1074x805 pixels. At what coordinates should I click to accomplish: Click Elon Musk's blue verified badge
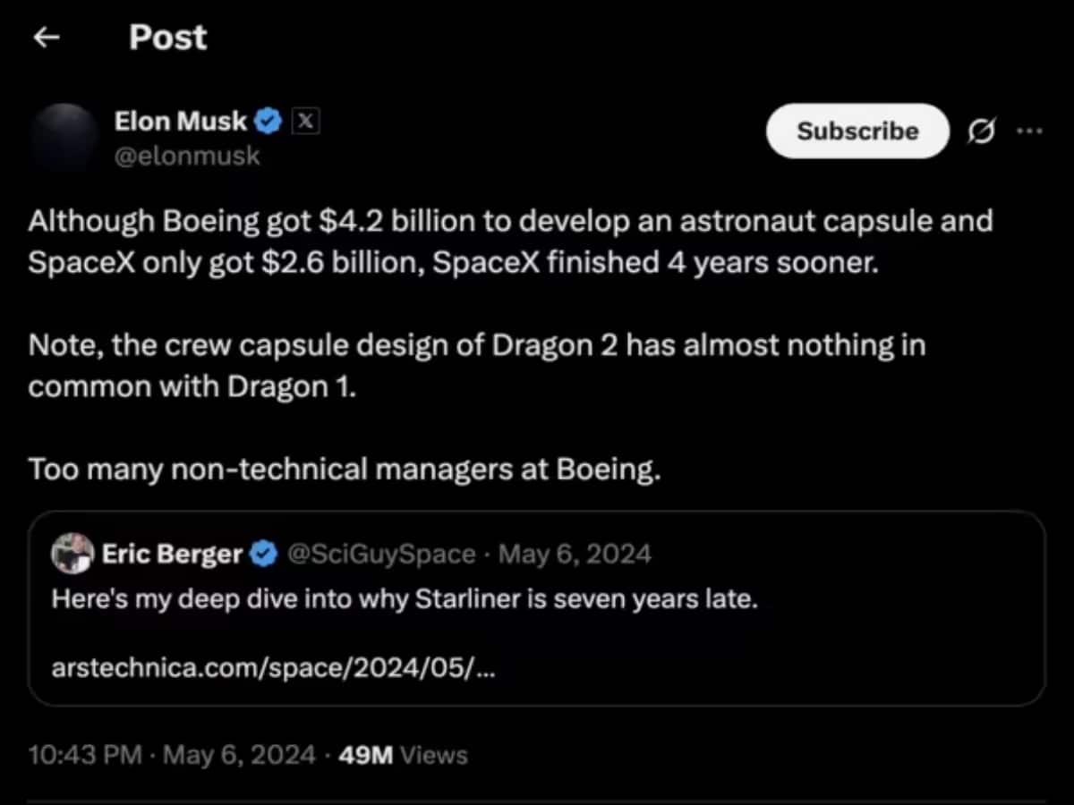(x=269, y=122)
